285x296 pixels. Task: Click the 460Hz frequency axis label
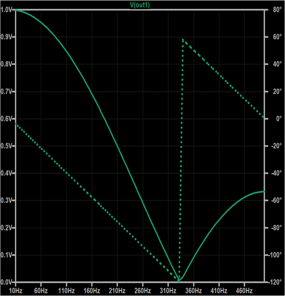[x=245, y=290]
